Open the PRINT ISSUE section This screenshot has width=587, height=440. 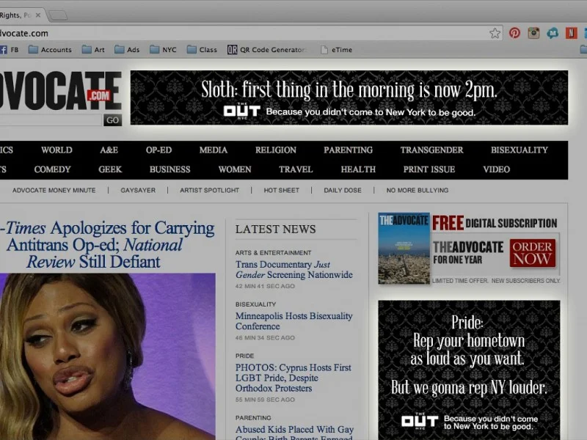tap(429, 169)
